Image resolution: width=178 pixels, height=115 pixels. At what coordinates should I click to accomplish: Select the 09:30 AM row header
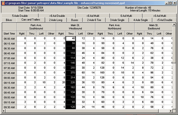(x=9, y=107)
